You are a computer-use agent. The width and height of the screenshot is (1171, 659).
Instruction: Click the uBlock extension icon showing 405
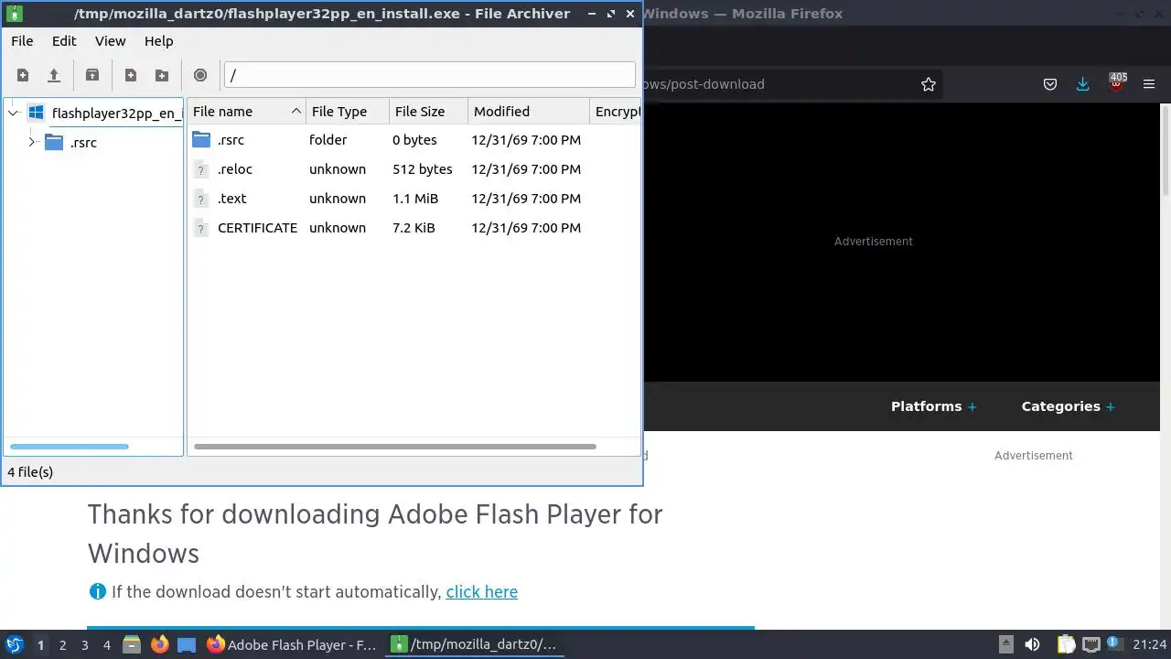[1117, 82]
